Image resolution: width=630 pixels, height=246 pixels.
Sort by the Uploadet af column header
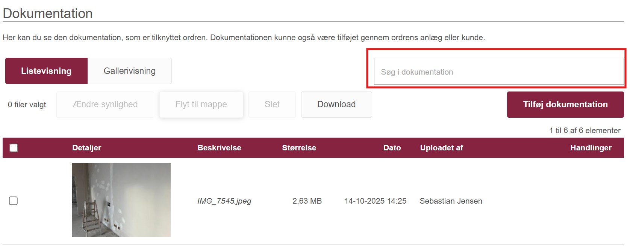pyautogui.click(x=441, y=148)
